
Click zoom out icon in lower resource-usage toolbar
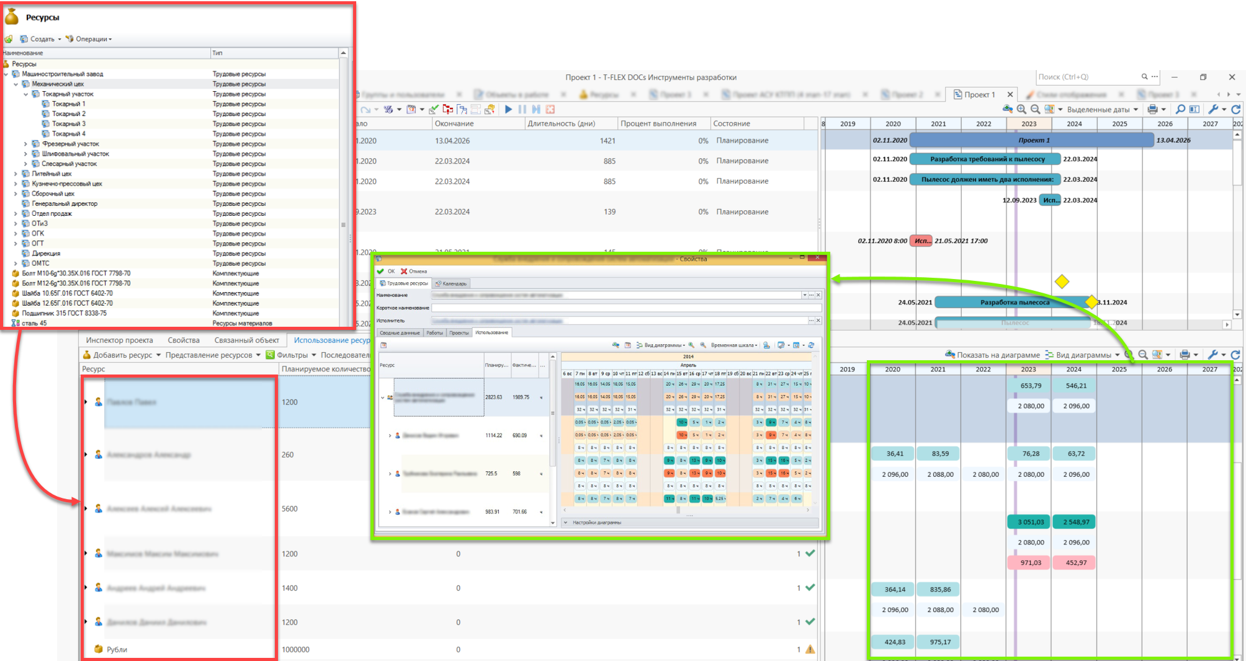click(1143, 355)
